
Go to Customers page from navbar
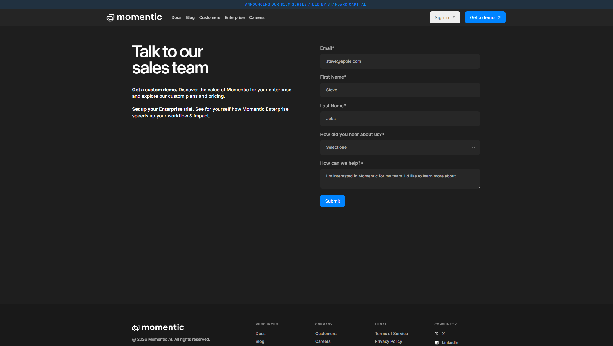point(209,17)
